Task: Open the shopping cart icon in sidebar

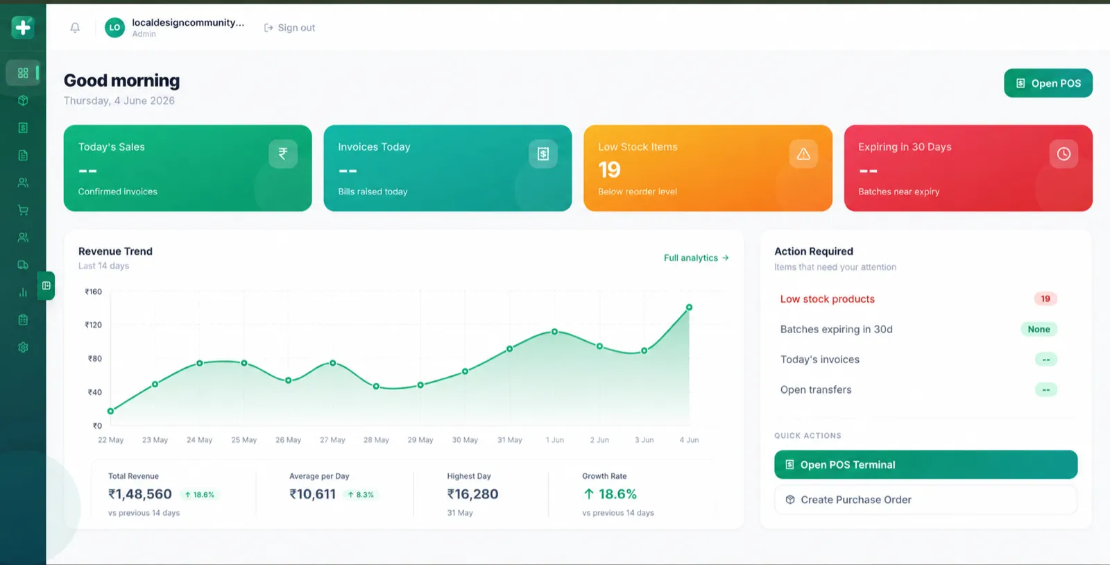Action: click(23, 210)
